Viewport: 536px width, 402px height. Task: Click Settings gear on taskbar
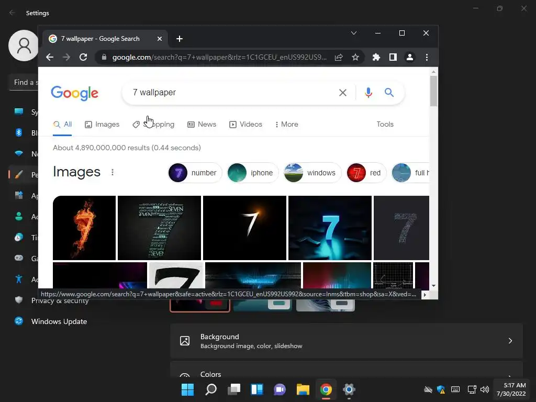[349, 389]
